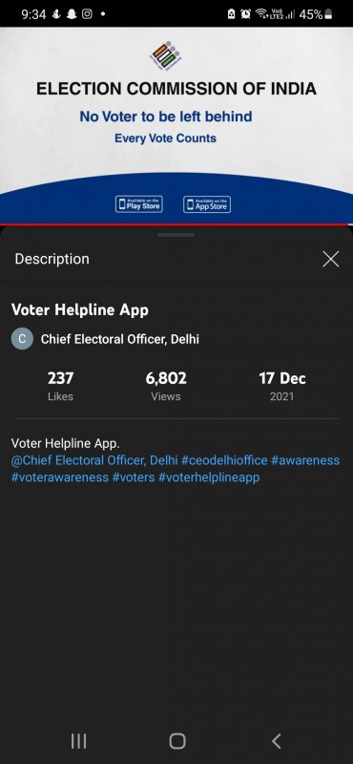Open Android recent apps button
This screenshot has width=353, height=764.
click(78, 741)
